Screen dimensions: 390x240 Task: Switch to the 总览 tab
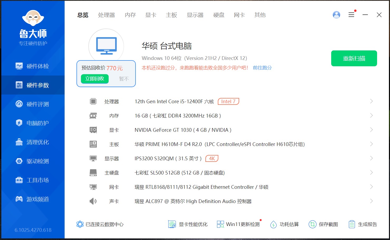(x=83, y=15)
